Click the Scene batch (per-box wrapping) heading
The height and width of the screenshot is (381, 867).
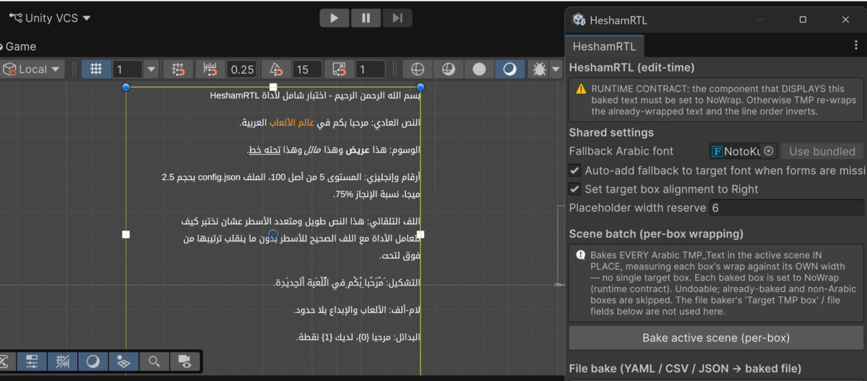pyautogui.click(x=656, y=234)
